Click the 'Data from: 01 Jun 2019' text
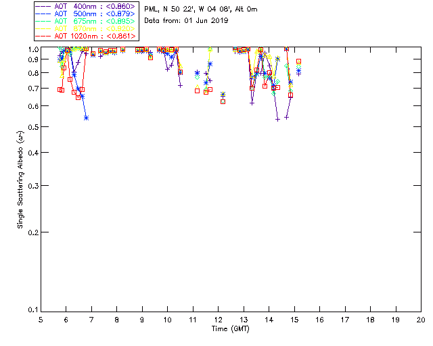The image size is (433, 346). [187, 21]
